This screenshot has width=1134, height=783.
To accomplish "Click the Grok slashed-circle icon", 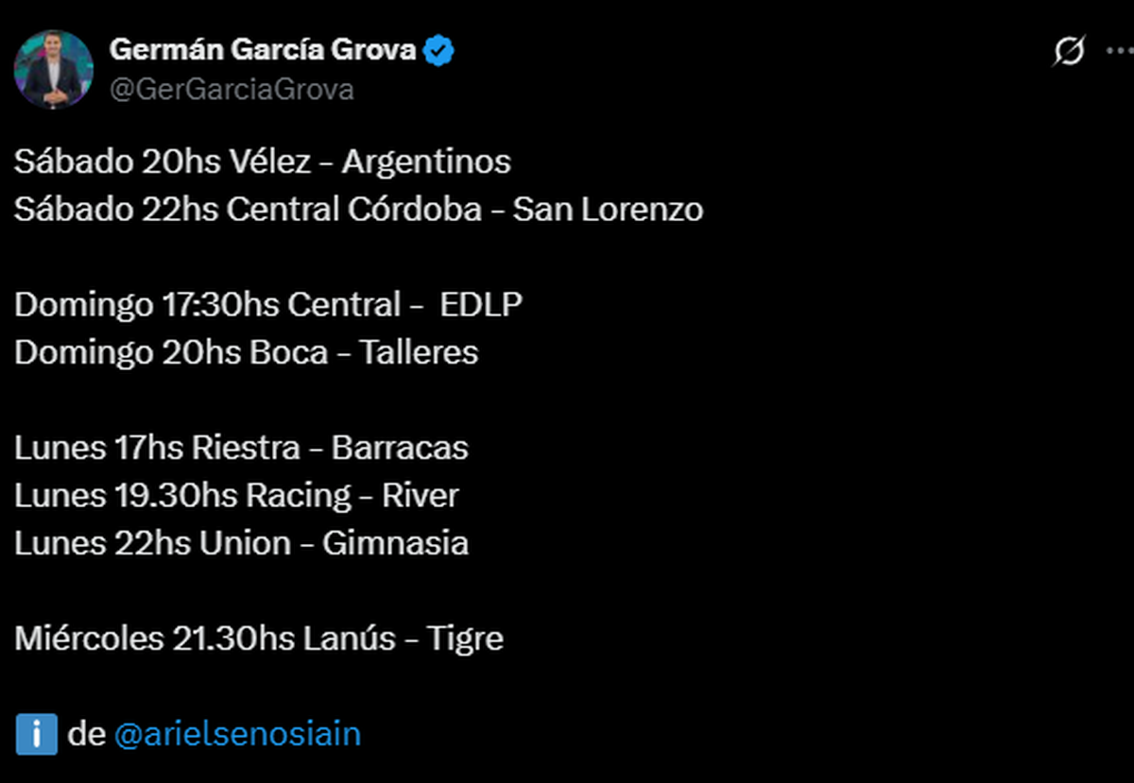I will pyautogui.click(x=1069, y=52).
